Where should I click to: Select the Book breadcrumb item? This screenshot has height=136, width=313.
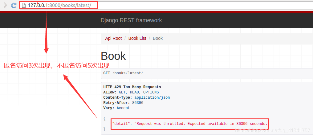tap(158, 38)
